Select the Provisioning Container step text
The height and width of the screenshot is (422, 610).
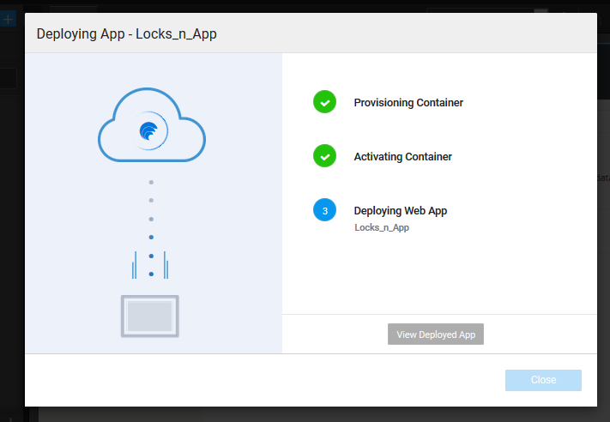[x=408, y=103]
